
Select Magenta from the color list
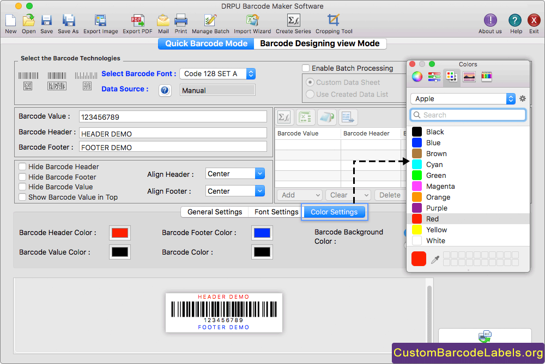pos(468,186)
